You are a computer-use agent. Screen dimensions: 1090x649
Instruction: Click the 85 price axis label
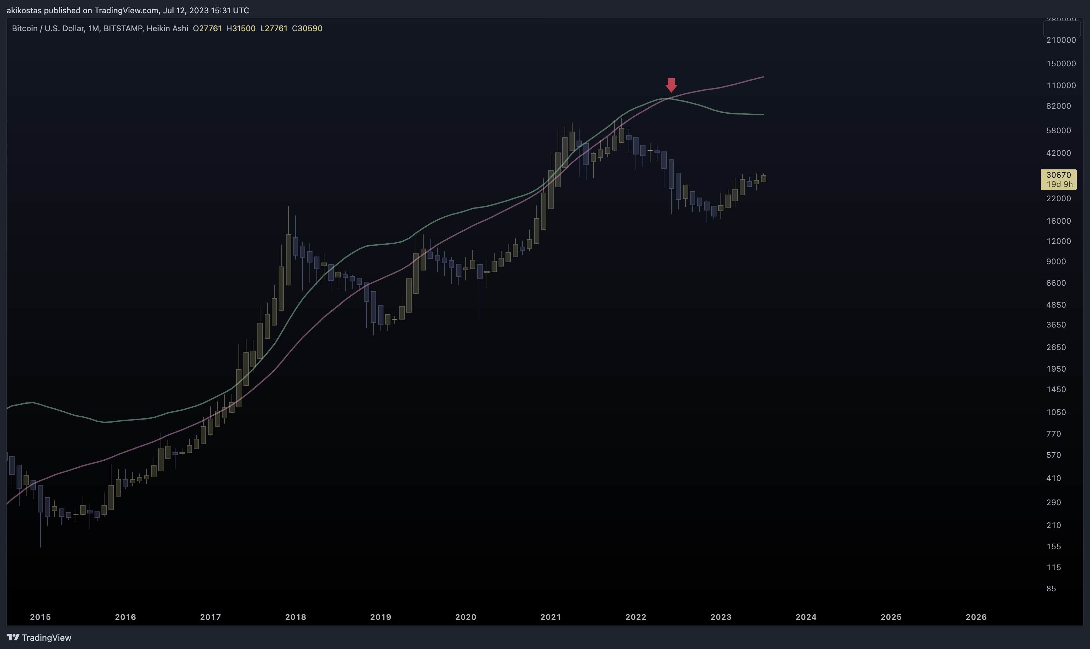tap(1051, 589)
